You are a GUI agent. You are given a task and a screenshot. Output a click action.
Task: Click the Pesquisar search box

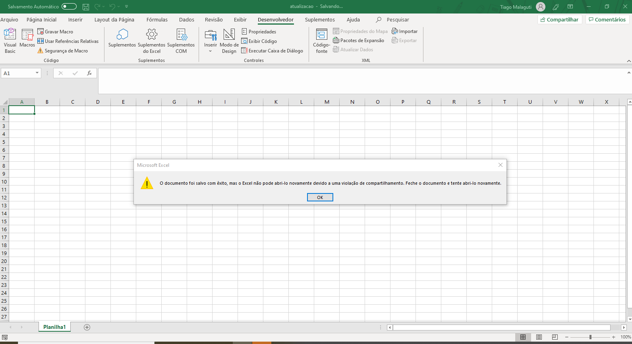pyautogui.click(x=392, y=19)
